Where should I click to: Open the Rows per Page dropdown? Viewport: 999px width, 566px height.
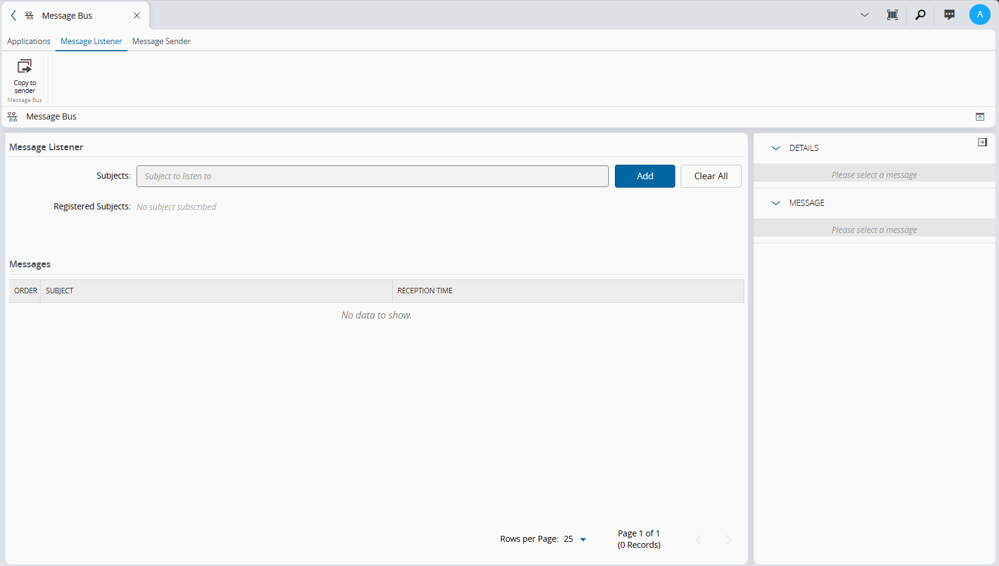[x=576, y=539]
